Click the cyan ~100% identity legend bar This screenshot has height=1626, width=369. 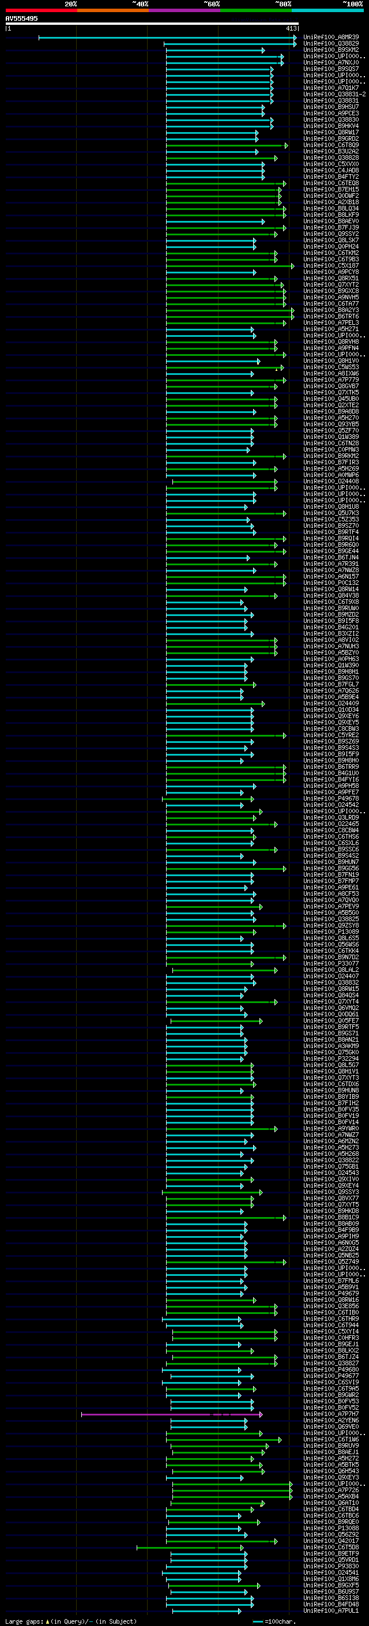pos(327,10)
